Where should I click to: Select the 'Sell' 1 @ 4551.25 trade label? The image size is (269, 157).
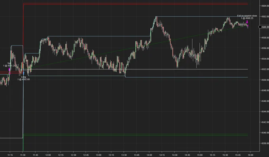point(9,64)
